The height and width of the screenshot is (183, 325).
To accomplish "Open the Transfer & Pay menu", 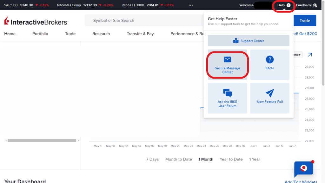I will pos(140,34).
